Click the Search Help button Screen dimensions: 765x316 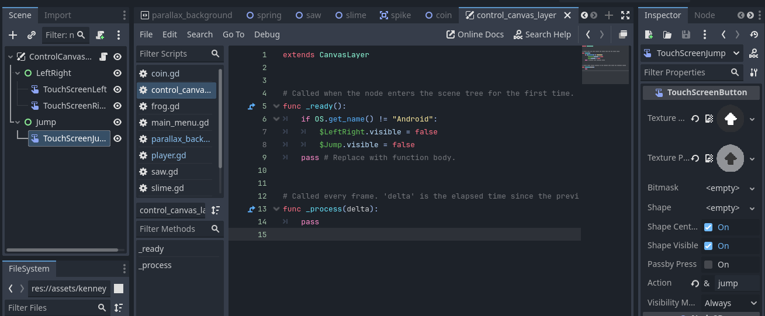click(542, 34)
